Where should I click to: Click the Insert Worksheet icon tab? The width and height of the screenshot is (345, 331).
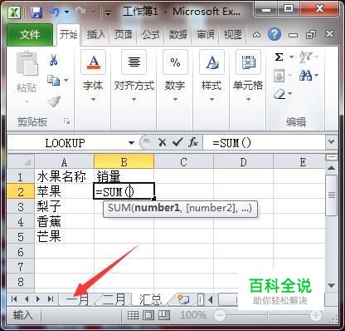tap(183, 299)
